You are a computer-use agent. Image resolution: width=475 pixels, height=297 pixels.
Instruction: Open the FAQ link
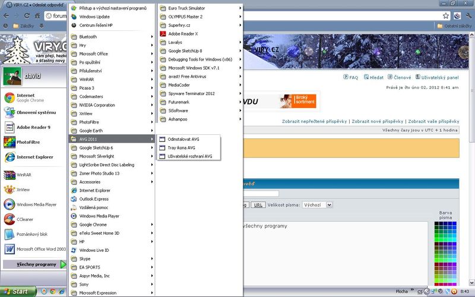351,77
